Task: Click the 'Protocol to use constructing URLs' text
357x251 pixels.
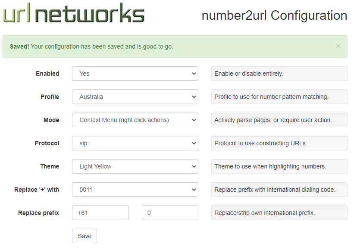Action: (x=261, y=143)
